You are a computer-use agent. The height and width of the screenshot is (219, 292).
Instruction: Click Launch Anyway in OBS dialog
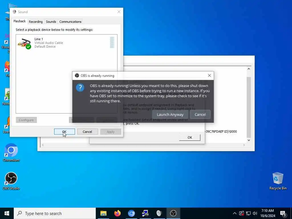pos(170,115)
